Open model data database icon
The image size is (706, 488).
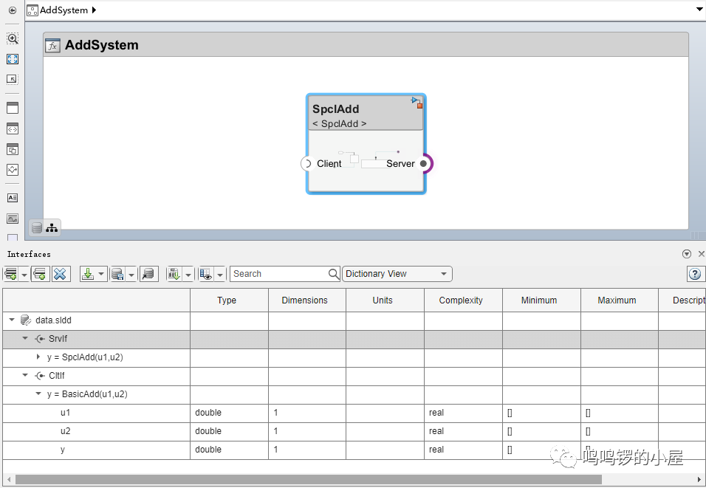[x=37, y=228]
